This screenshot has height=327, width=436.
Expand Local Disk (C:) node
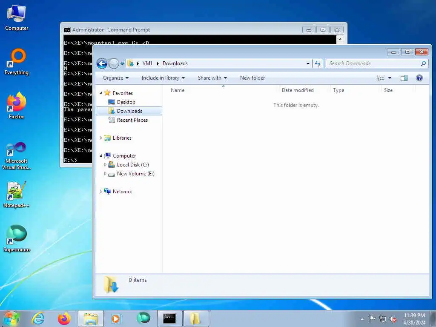tap(105, 165)
